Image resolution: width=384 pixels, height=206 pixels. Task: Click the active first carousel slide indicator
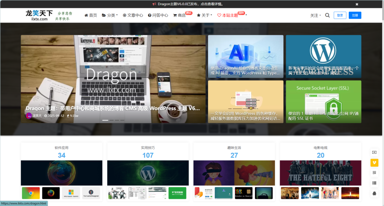pos(105,120)
